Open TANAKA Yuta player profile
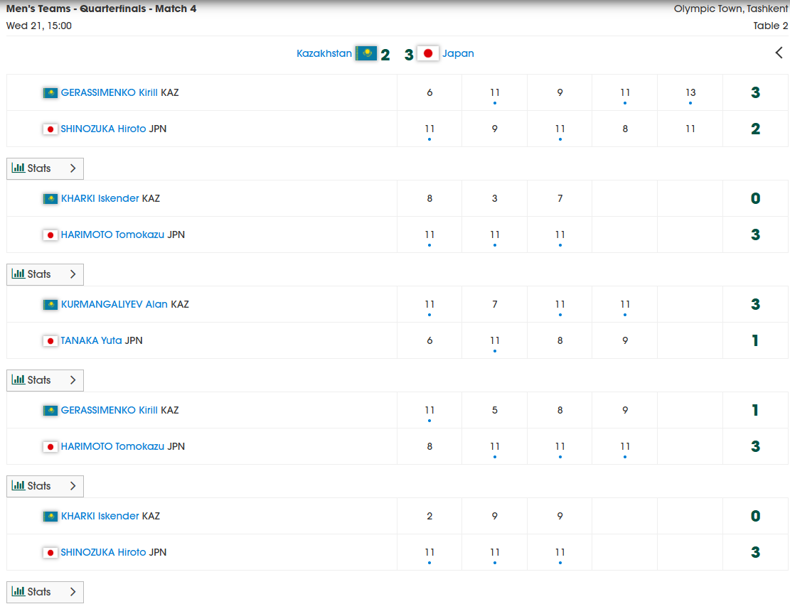 click(x=91, y=340)
